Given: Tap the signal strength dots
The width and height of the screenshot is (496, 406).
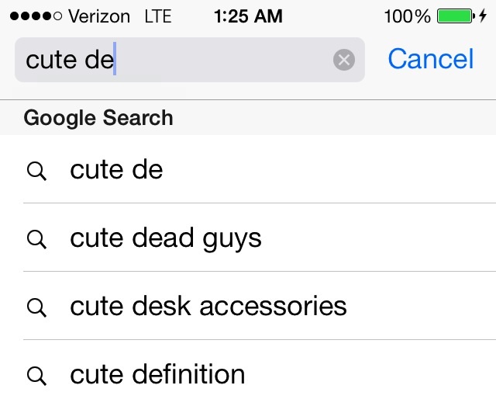Looking at the screenshot, I should tap(36, 16).
